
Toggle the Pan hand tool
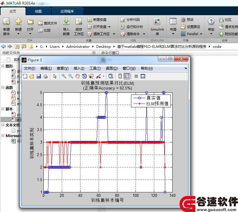click(78, 76)
